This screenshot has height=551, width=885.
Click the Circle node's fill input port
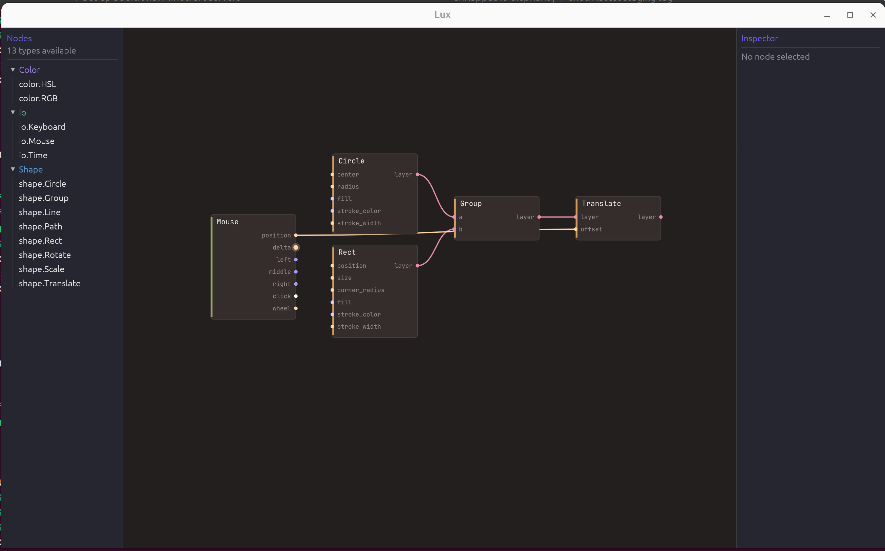[x=332, y=199]
